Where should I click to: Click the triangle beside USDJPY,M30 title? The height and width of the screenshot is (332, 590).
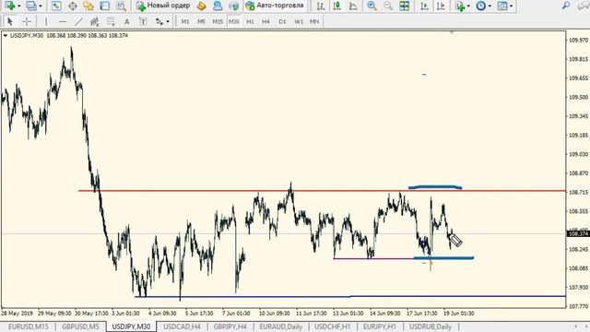[x=6, y=35]
